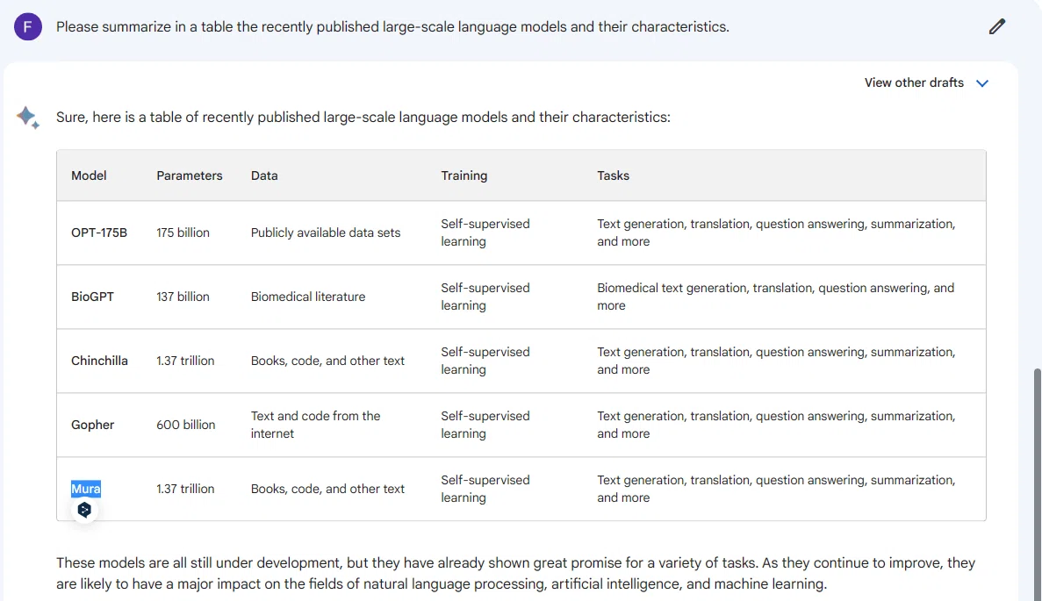Click the purple F user avatar
1042x601 pixels.
tap(28, 26)
